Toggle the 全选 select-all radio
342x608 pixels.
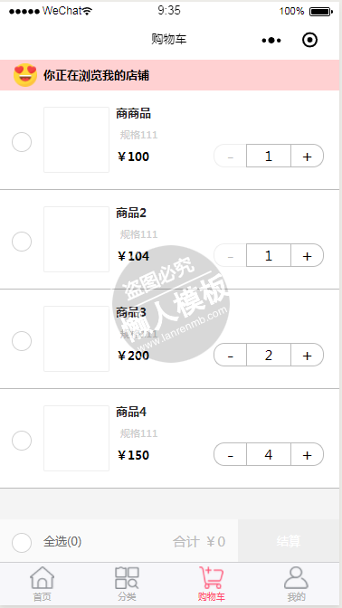pyautogui.click(x=22, y=543)
